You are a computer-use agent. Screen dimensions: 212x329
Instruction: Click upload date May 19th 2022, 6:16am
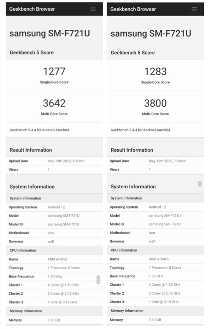[66, 161]
